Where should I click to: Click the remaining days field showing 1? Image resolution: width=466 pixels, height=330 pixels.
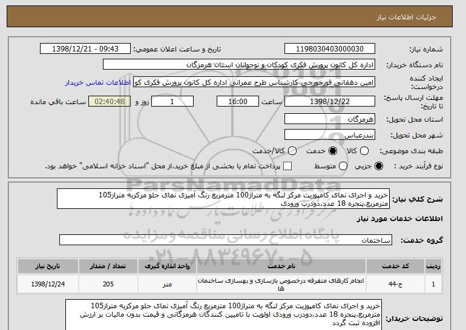(172, 101)
